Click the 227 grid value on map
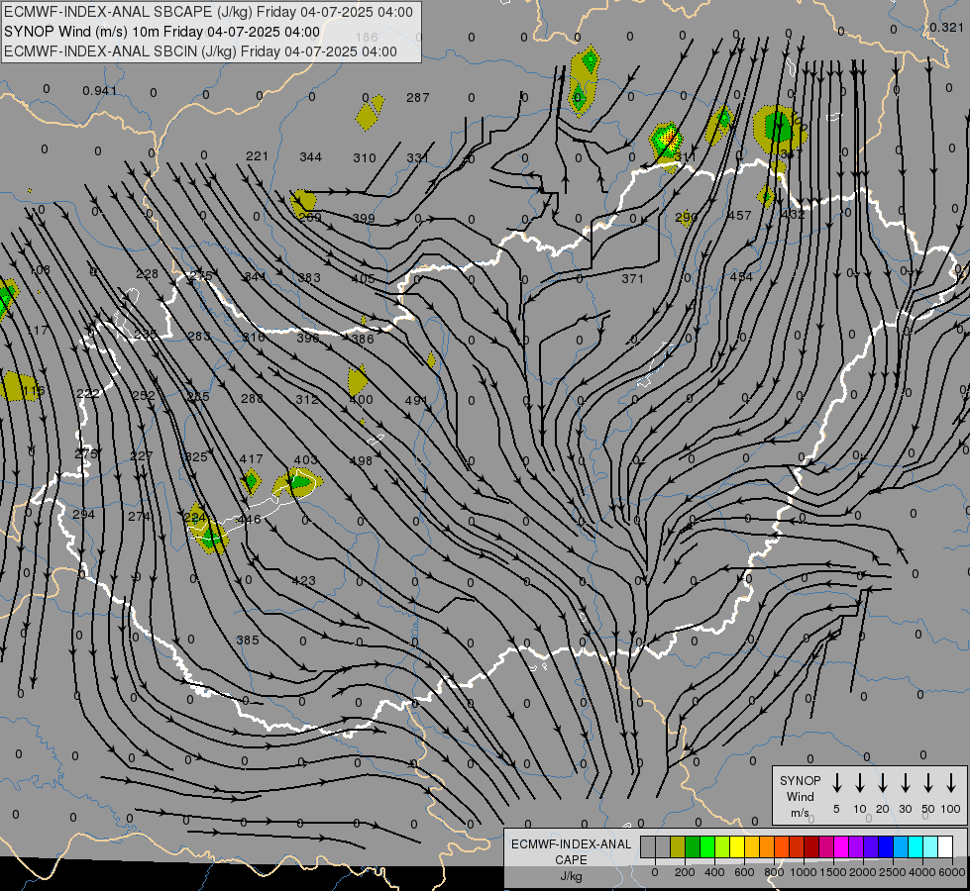 point(142,455)
